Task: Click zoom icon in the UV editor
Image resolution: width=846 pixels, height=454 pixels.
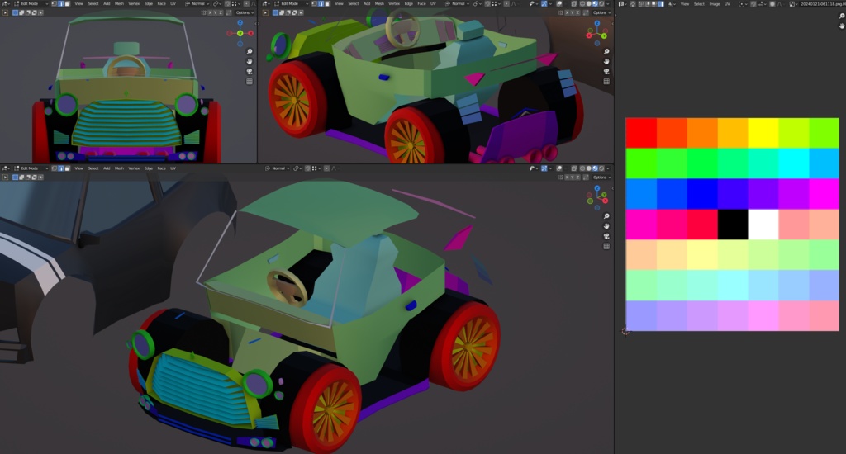Action: click(x=842, y=17)
